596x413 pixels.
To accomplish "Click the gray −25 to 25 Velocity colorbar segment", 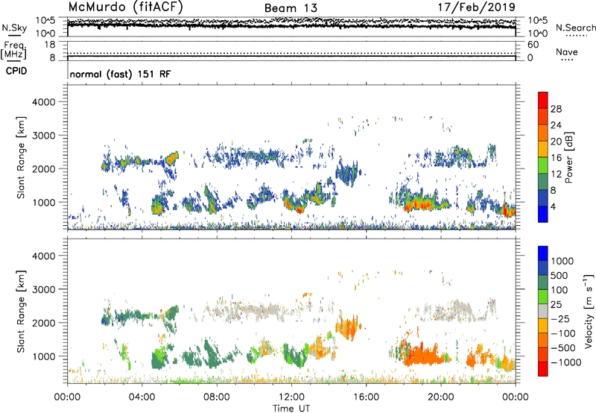I will pos(543,312).
